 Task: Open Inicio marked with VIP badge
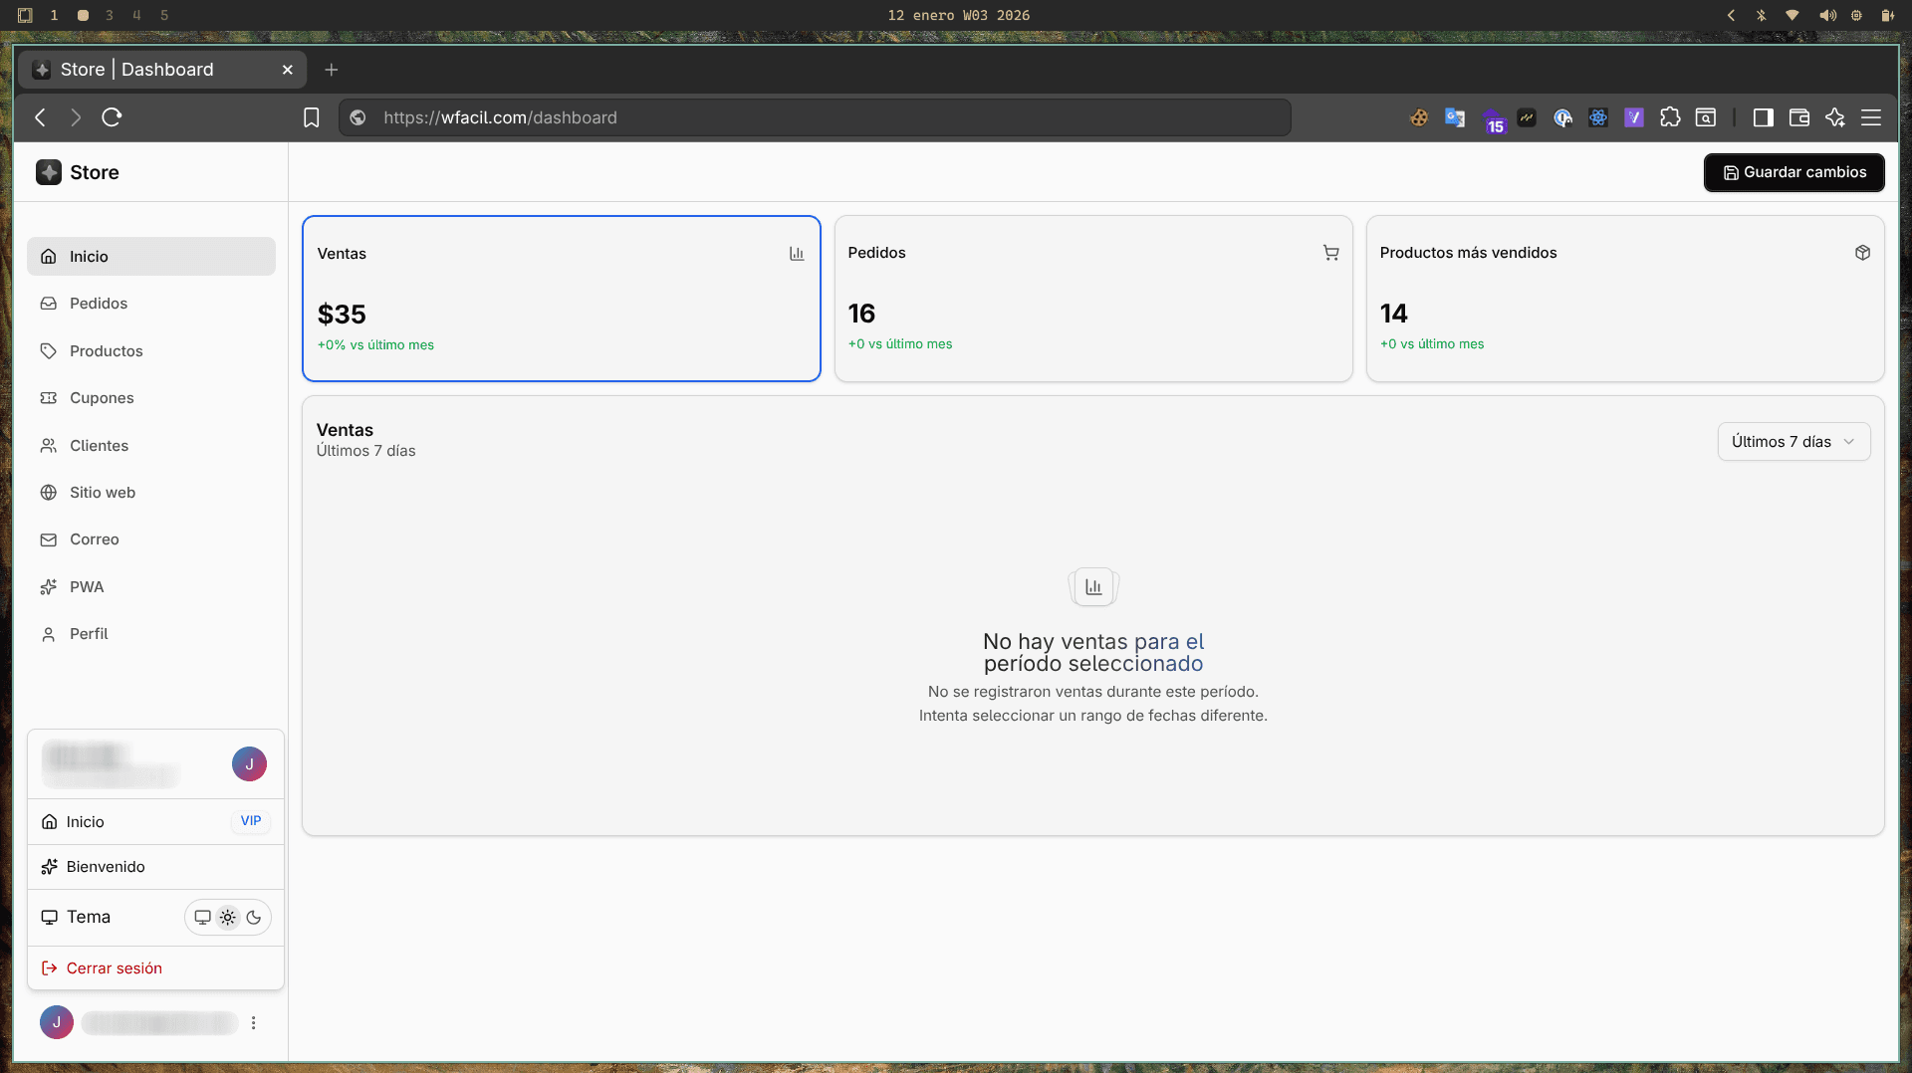click(86, 821)
